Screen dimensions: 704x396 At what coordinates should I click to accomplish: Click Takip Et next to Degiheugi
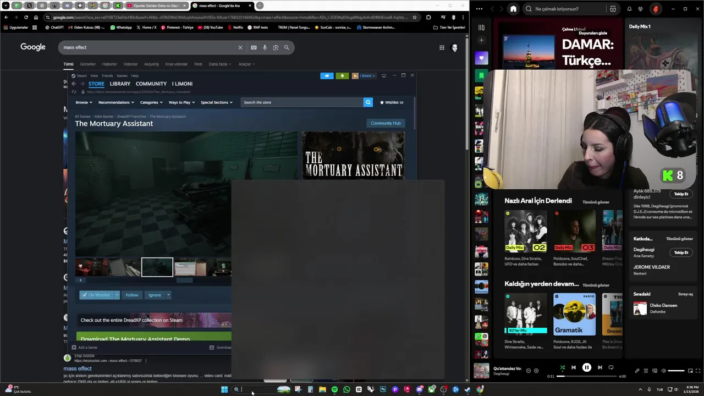(x=681, y=252)
